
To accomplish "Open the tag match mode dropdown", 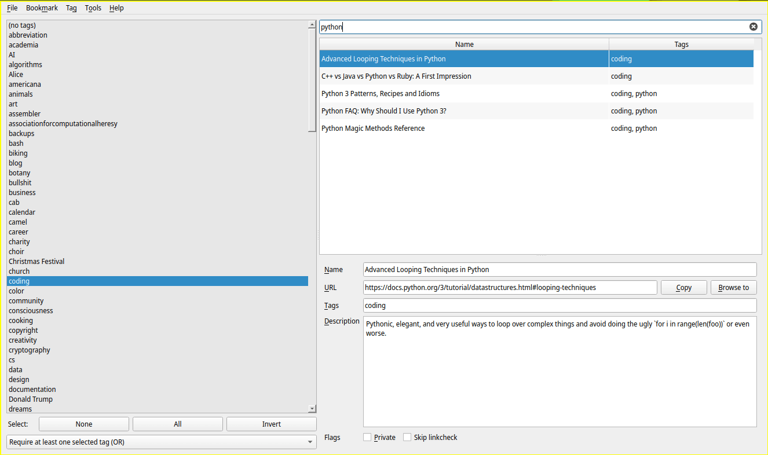I will point(162,442).
